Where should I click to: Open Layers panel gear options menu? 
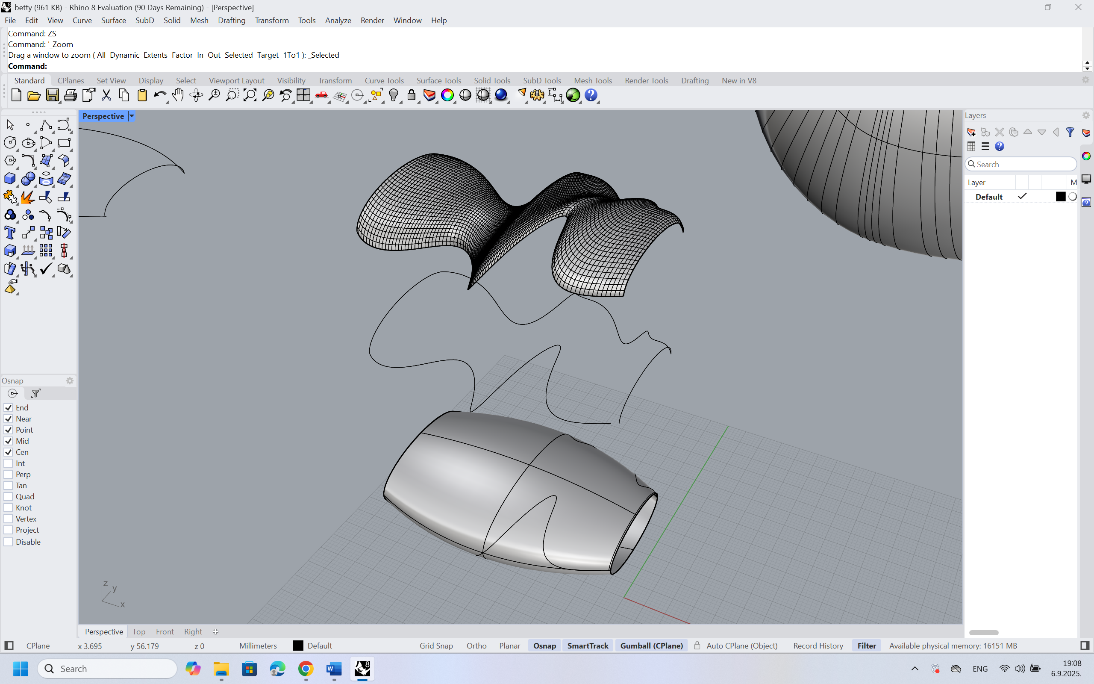tap(1085, 115)
